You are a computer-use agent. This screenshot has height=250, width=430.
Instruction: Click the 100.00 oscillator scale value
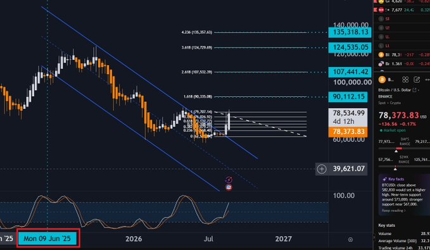coord(344,196)
